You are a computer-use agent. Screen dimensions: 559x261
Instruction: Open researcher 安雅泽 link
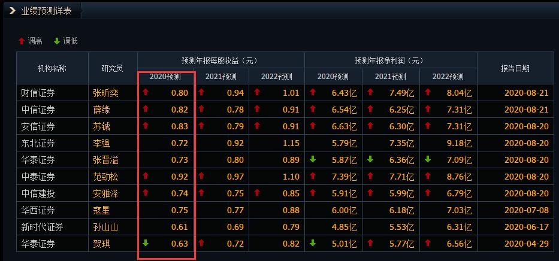105,194
